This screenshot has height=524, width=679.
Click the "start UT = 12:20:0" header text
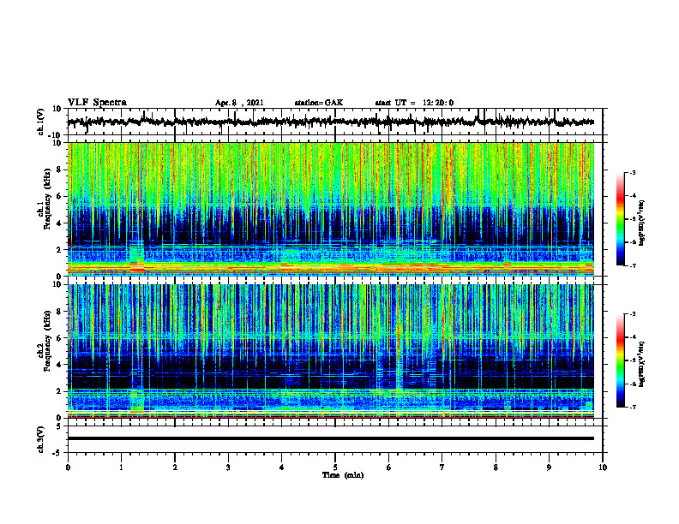[414, 103]
